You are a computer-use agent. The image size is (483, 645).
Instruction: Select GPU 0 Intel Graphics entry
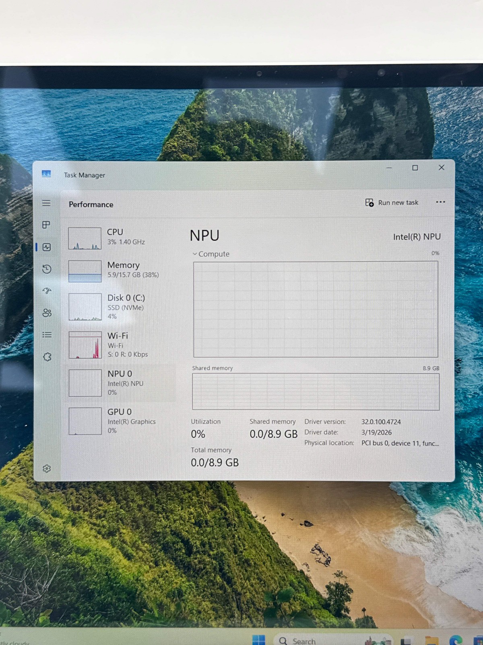coord(121,421)
